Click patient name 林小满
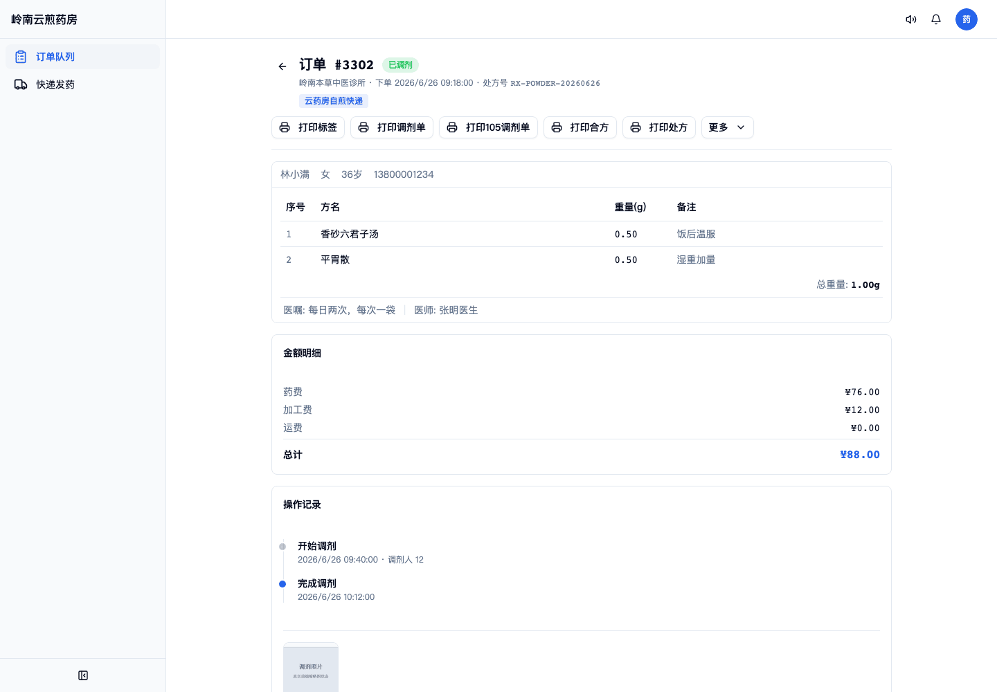The image size is (997, 692). [x=295, y=174]
